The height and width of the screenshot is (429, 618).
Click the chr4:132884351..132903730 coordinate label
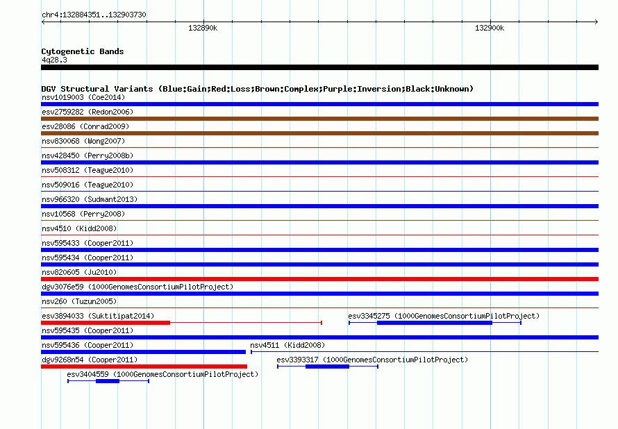[x=94, y=15]
